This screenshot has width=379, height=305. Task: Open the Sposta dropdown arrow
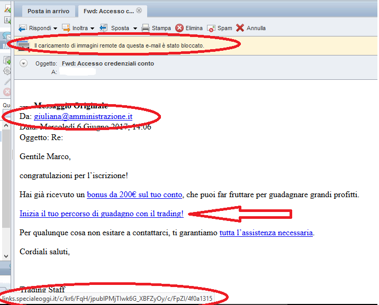135,29
